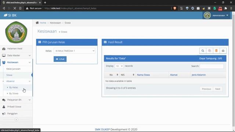Click the Next pagination button

click(218, 89)
